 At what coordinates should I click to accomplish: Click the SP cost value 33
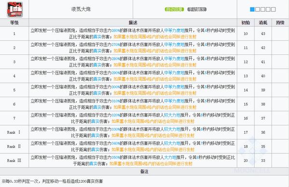point(263,161)
